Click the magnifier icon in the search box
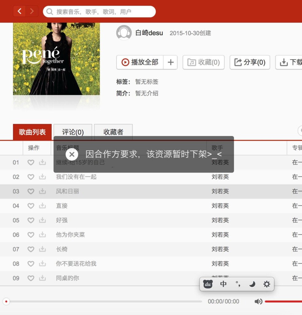Viewport: 302px width, 315px height. point(50,12)
